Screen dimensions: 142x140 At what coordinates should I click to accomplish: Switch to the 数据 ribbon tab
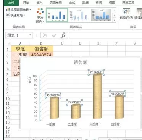[x=86, y=3]
